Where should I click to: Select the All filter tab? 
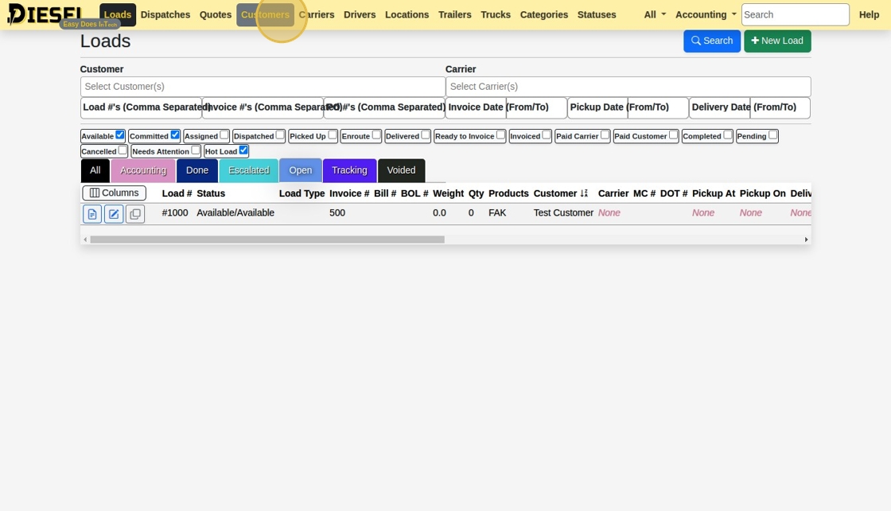coord(95,170)
